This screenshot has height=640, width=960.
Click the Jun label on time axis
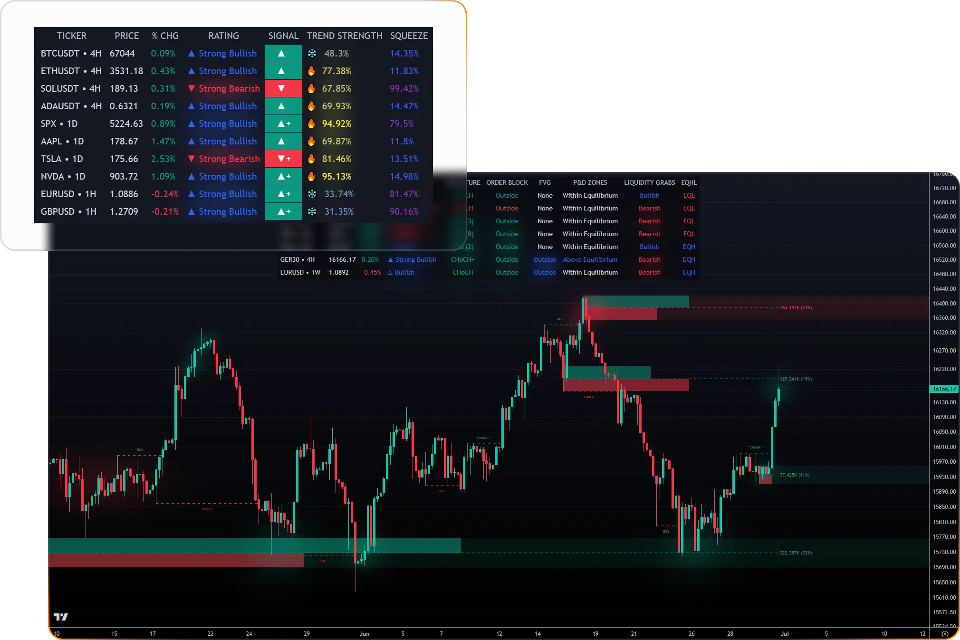coord(365,634)
